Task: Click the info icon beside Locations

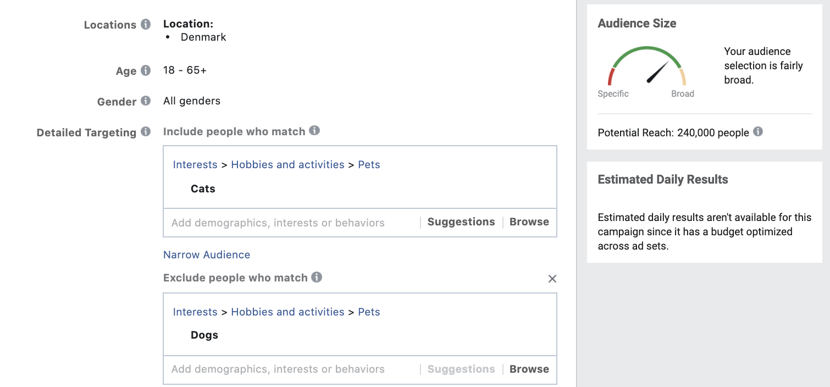Action: [x=145, y=25]
